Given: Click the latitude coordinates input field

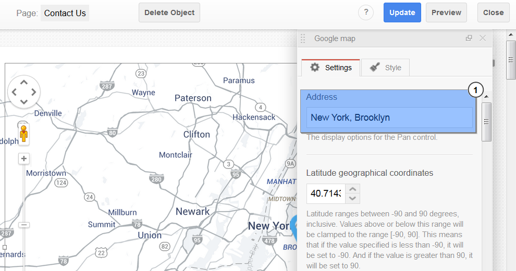Looking at the screenshot, I should click(326, 193).
